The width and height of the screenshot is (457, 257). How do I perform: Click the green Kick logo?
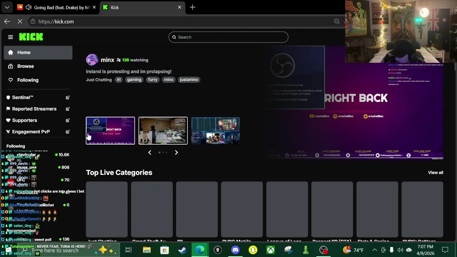[31, 37]
